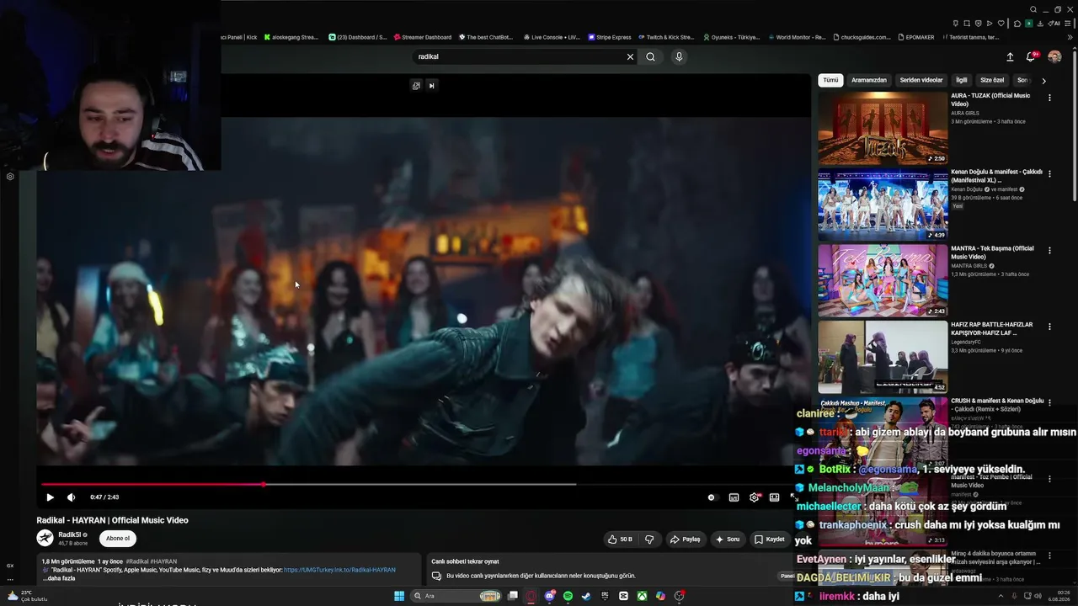Screen dimensions: 1078x606
Task: Open options for MANTRA - Tek Başıma video
Action: pos(1049,250)
